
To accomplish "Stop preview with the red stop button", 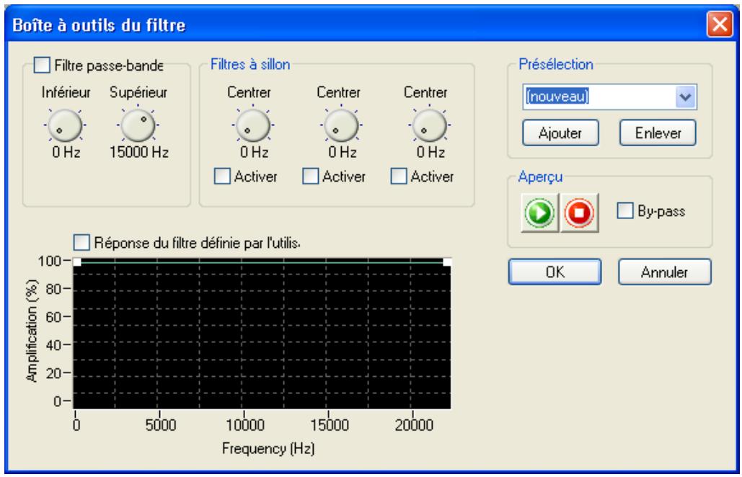I will coord(579,213).
